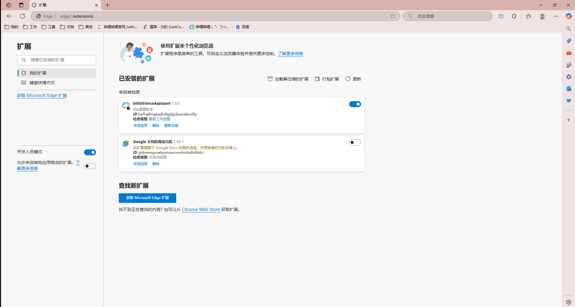Image resolution: width=575 pixels, height=307 pixels.
Task: Click 打包扩展 button
Action: click(x=327, y=79)
